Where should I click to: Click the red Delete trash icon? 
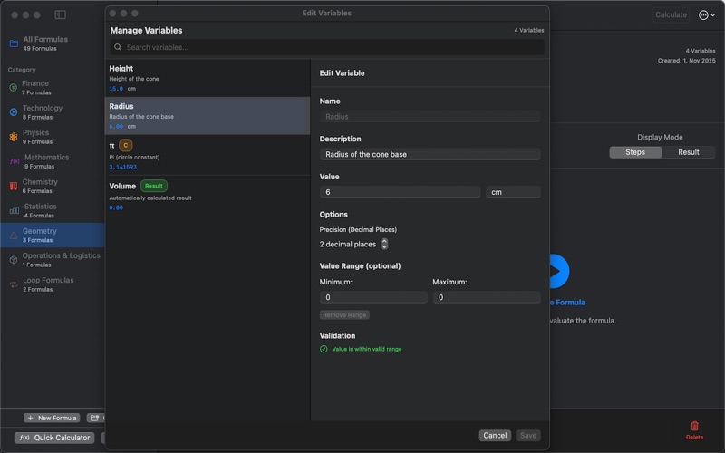click(x=694, y=426)
